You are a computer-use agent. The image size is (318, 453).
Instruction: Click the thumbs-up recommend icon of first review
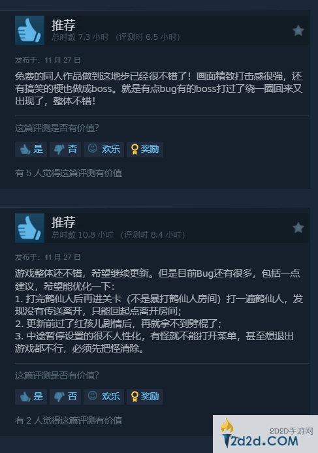29,30
